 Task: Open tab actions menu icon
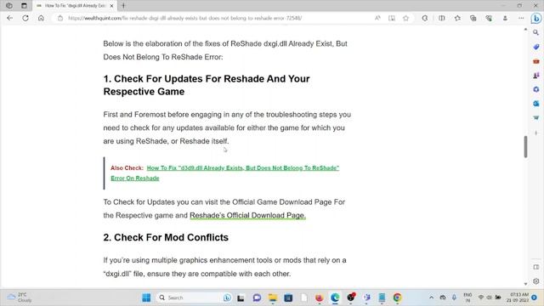[24, 6]
